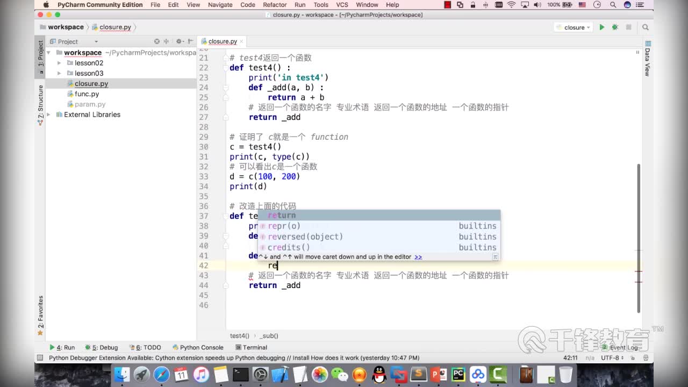Viewport: 688px width, 387px height.
Task: Switch to the closure.py editor tab
Action: (x=222, y=40)
